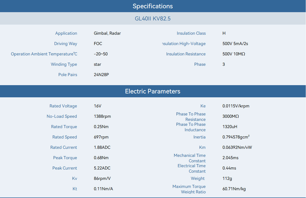The image size is (306, 198).
Task: Click the Rated Voltage 16V value
Action: coord(98,106)
